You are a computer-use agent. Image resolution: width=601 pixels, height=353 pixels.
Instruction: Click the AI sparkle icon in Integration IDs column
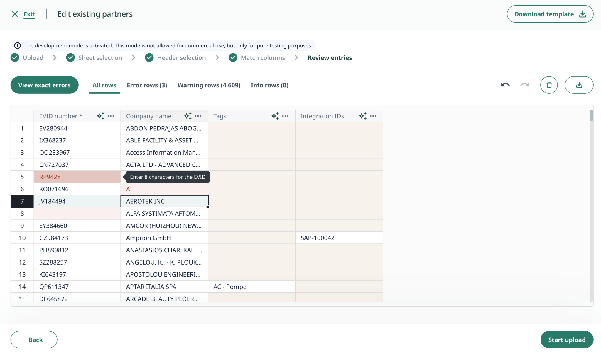(x=363, y=116)
